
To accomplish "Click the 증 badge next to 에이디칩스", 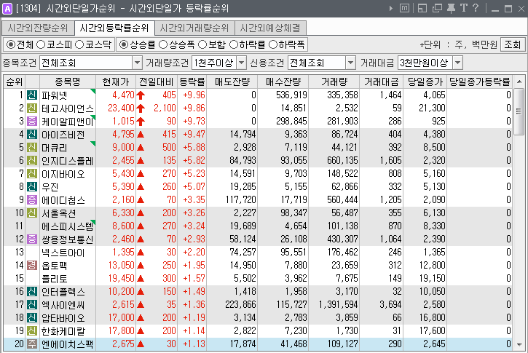I will coord(32,200).
